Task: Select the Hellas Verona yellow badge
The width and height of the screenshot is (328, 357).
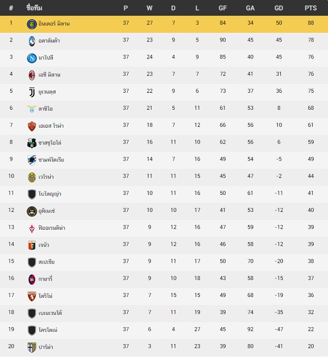Action: (32, 177)
